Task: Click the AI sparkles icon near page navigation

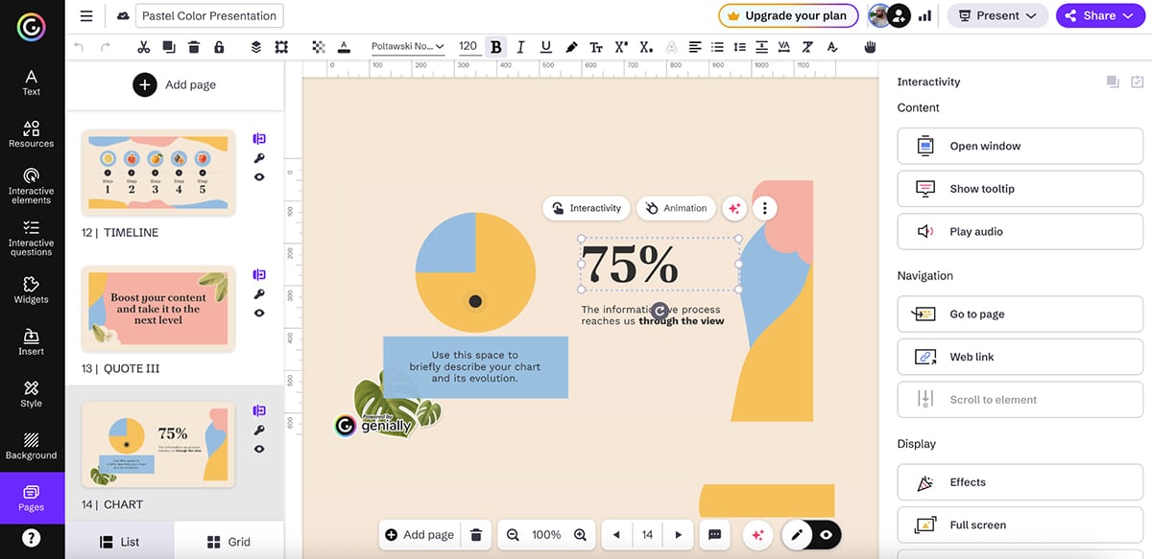Action: [x=757, y=534]
